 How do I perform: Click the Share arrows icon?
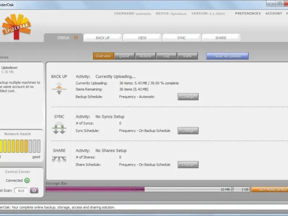click(59, 159)
